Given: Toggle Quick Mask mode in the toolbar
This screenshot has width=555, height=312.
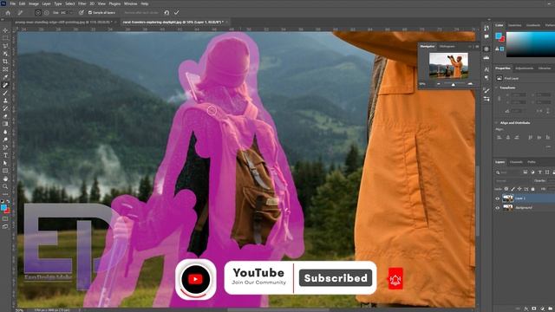Looking at the screenshot, I should (x=5, y=219).
